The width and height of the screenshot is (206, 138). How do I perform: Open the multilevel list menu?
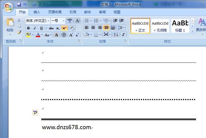pyautogui.click(x=107, y=20)
